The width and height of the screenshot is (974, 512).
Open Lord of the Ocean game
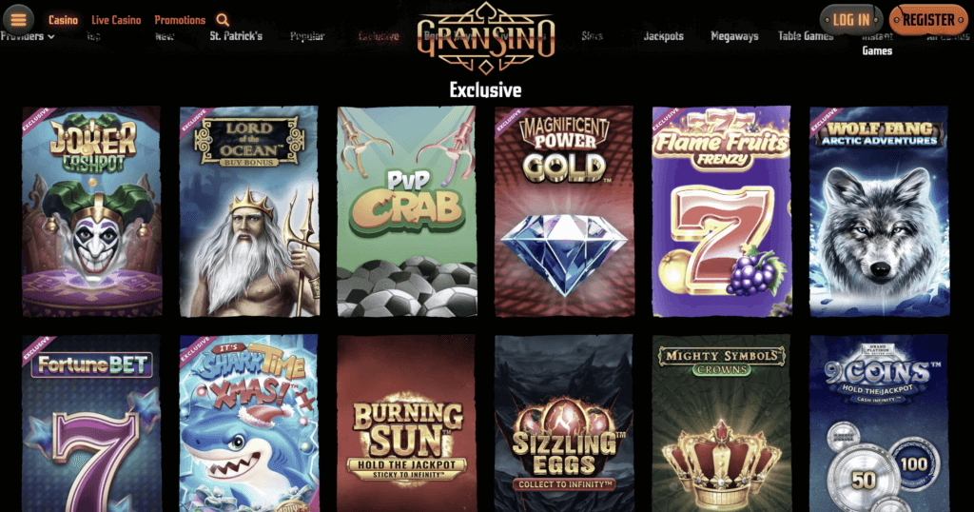[249, 211]
